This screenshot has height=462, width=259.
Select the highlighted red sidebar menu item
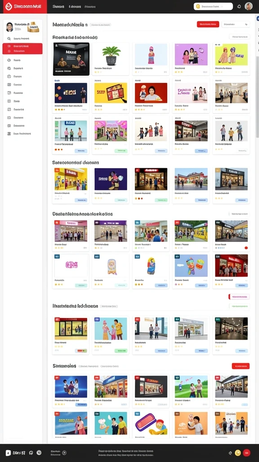tap(22, 49)
